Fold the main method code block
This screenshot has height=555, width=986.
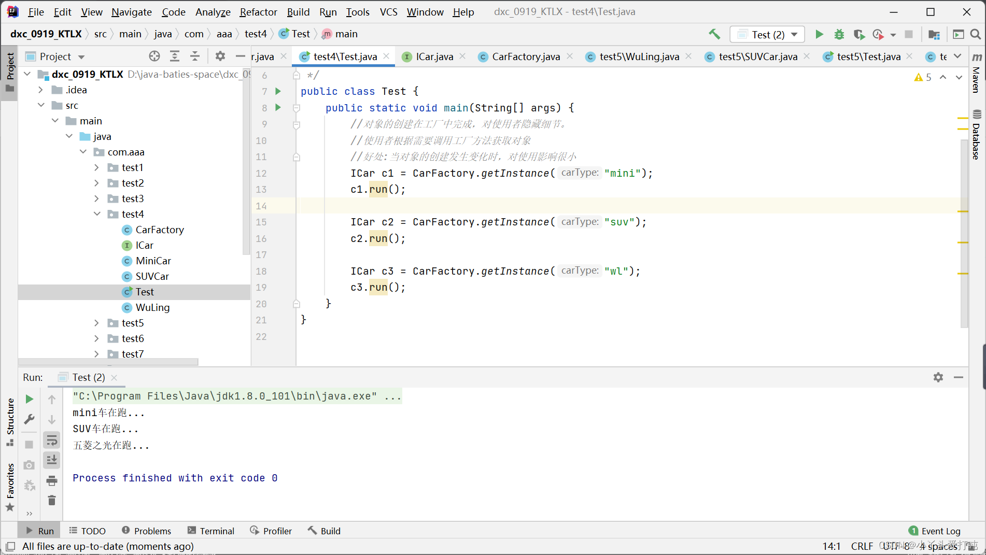[297, 108]
